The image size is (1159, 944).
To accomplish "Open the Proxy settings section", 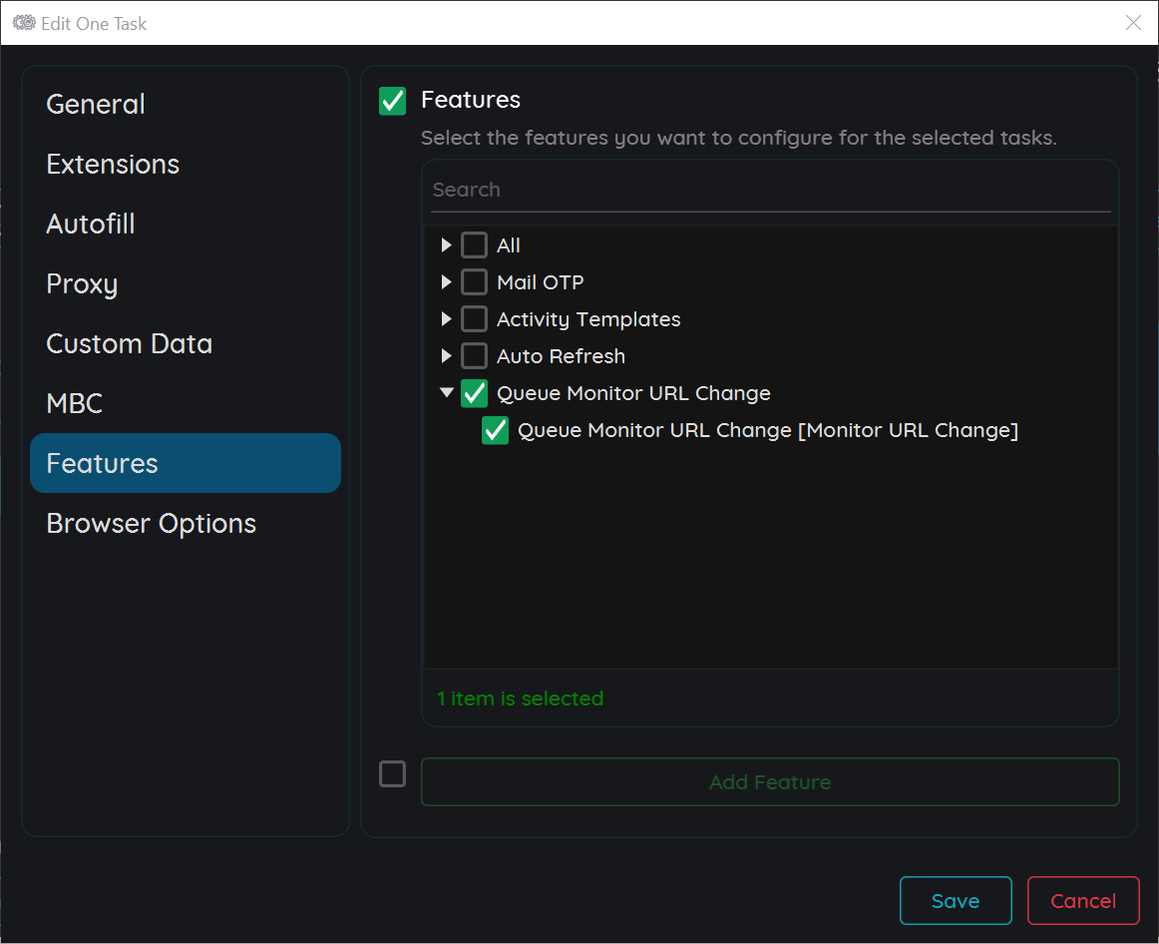I will tap(82, 283).
